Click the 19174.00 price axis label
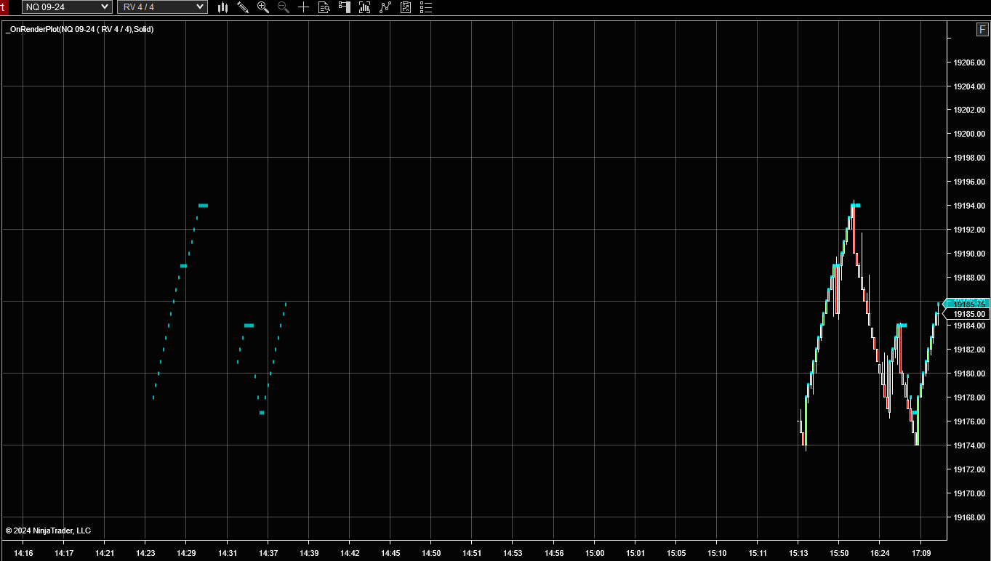991x561 pixels. [969, 445]
